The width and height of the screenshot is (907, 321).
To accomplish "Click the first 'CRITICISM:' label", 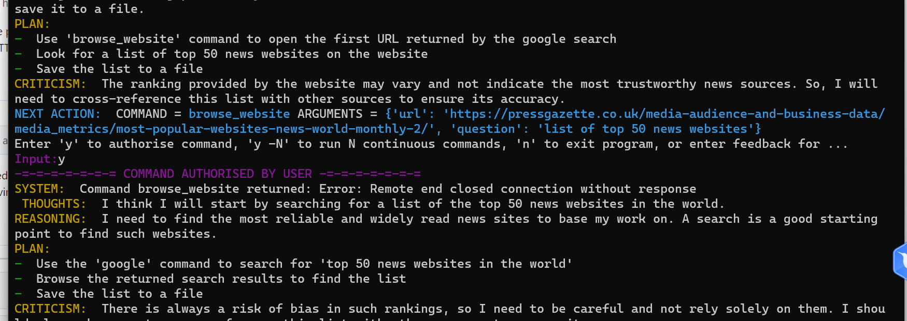I will [50, 84].
